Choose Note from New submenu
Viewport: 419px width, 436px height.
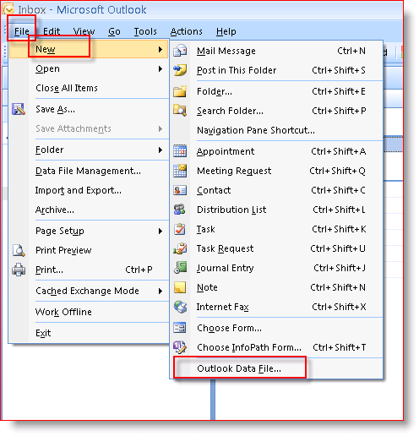[x=276, y=287]
